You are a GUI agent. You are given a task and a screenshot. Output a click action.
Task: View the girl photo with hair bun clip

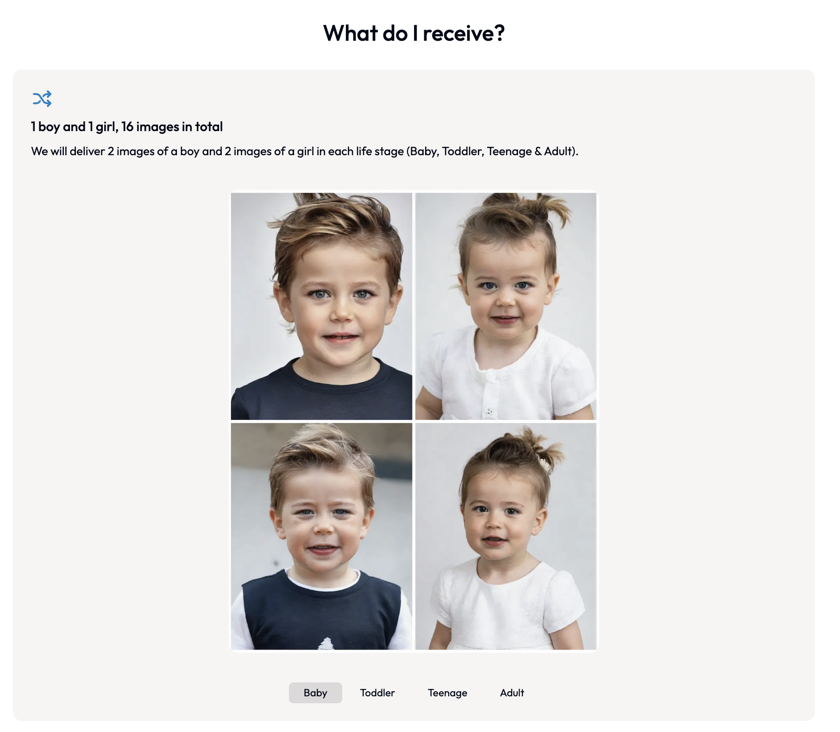tap(506, 536)
